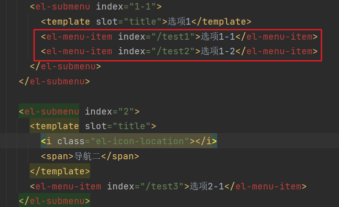
Task: Click the "/test3" index value
Action: pos(165,186)
